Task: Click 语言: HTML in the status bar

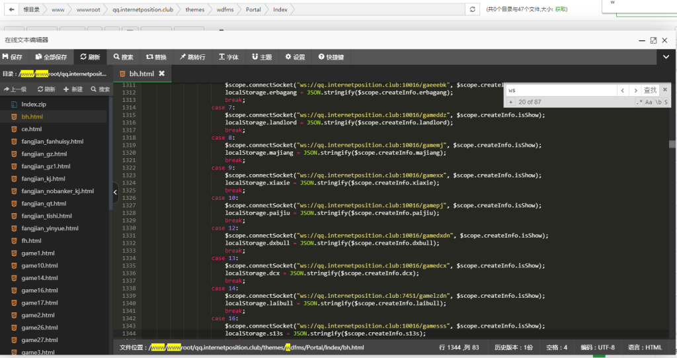Action: [x=645, y=347]
